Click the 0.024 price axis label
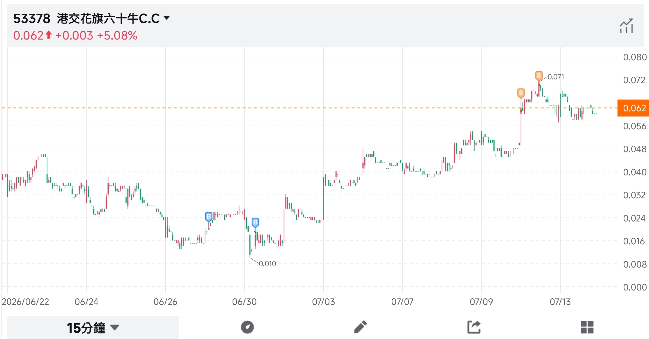Viewport: 649px width, 339px height. click(635, 218)
